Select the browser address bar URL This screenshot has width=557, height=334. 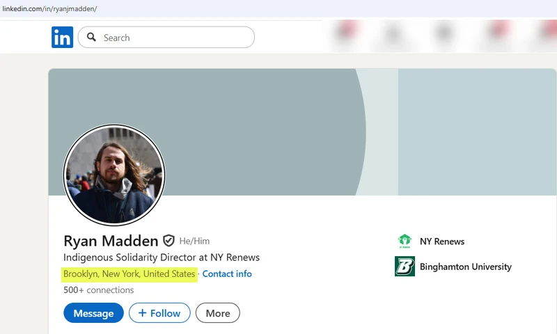[x=50, y=8]
